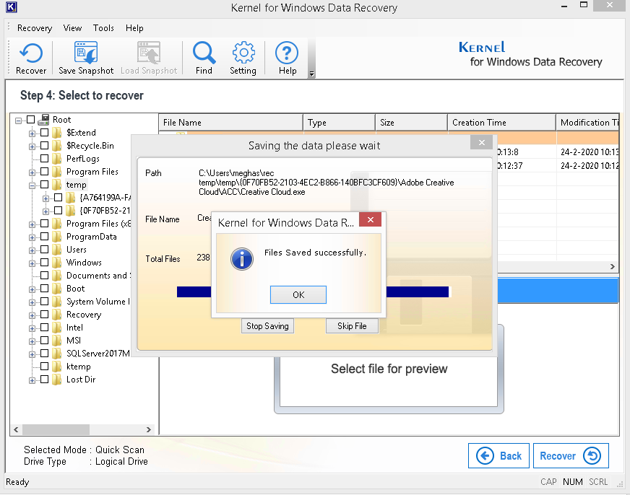Check the Program Files checkbox
Screen dimensions: 630x495
click(45, 171)
